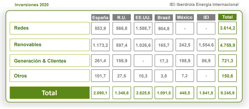Select the Redes row label
This screenshot has height=109, width=249.
coord(50,28)
